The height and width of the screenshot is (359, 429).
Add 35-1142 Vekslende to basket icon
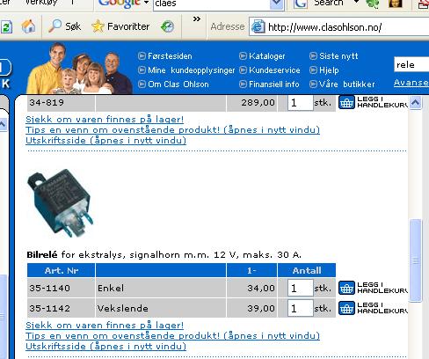click(346, 308)
